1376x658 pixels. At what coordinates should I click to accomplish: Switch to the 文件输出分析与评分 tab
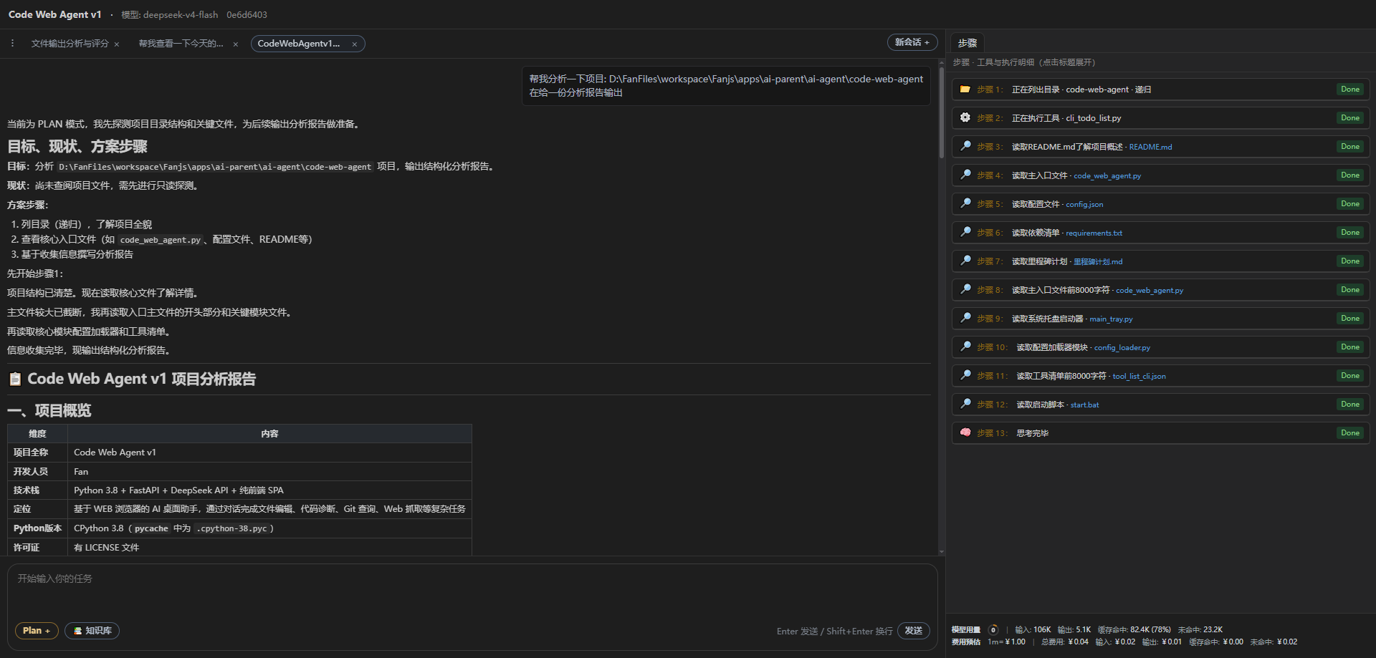70,44
